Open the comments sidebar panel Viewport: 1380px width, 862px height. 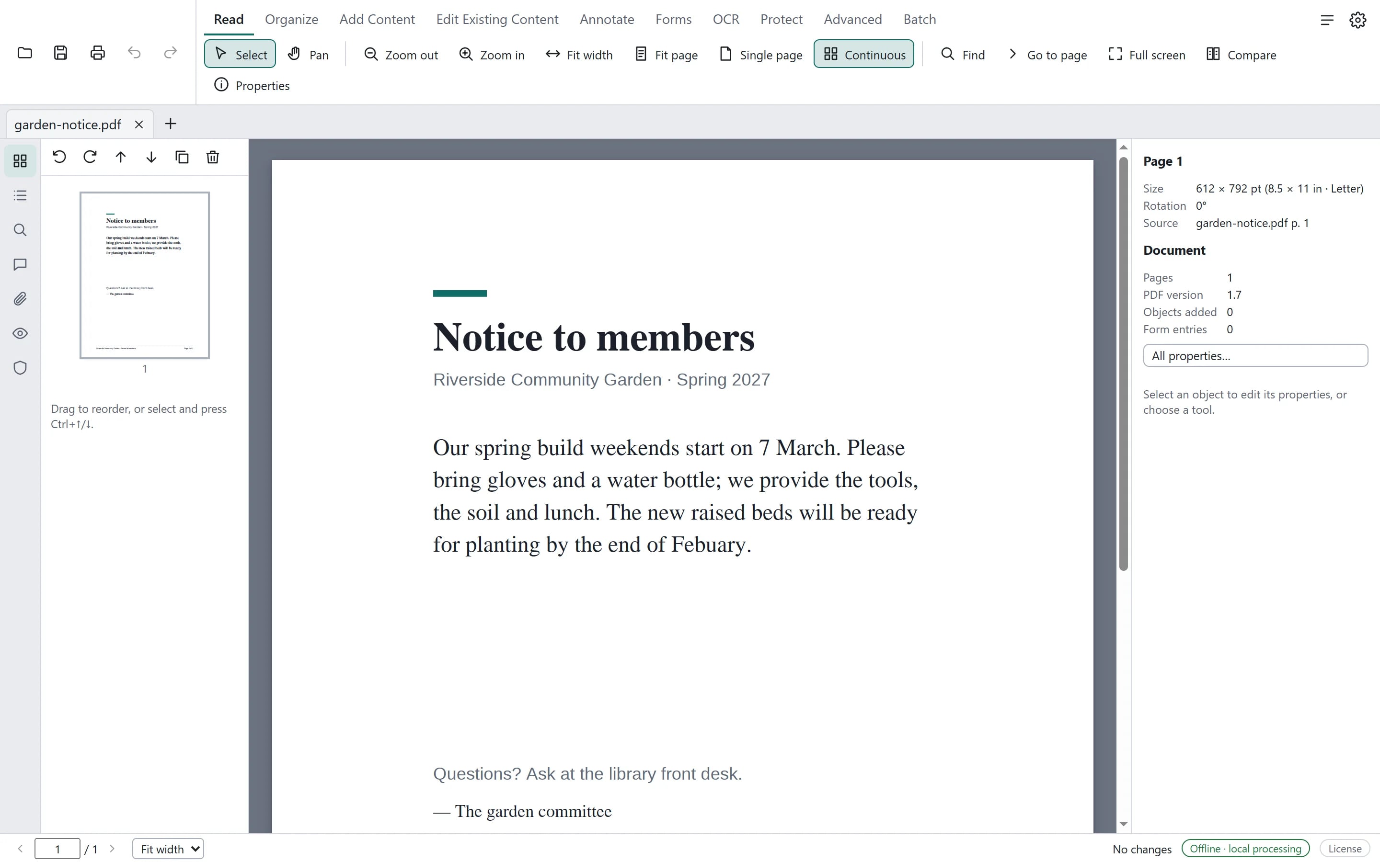pos(20,264)
